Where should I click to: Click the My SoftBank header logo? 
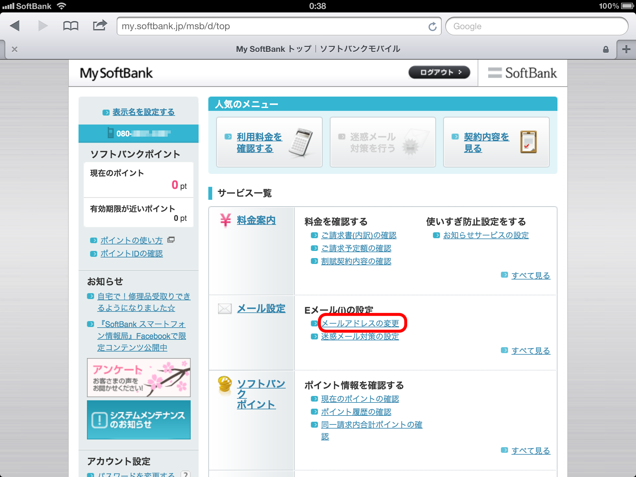(x=116, y=74)
